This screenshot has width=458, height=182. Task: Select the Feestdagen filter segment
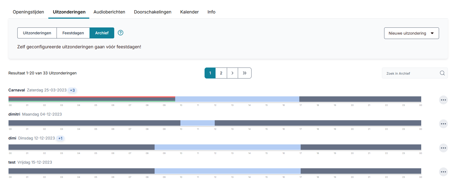(x=73, y=33)
